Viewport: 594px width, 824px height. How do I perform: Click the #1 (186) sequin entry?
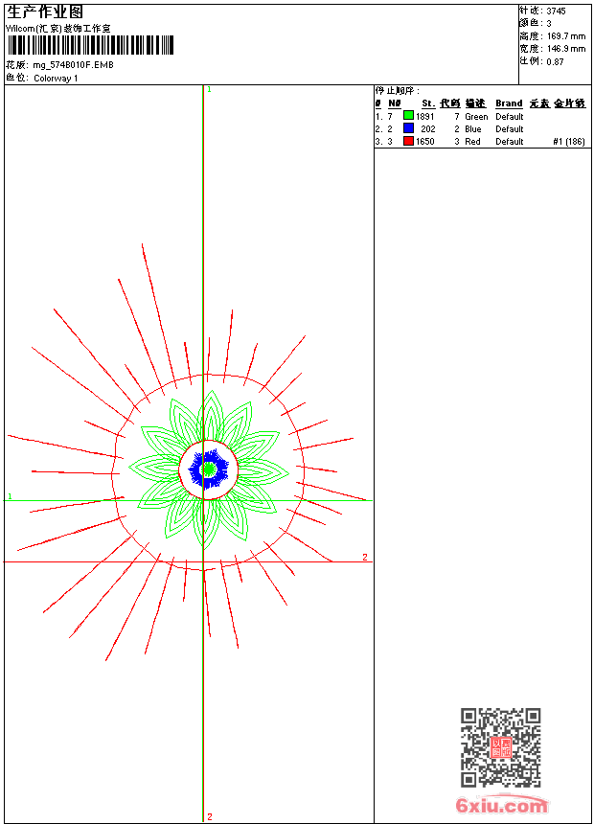click(x=569, y=141)
